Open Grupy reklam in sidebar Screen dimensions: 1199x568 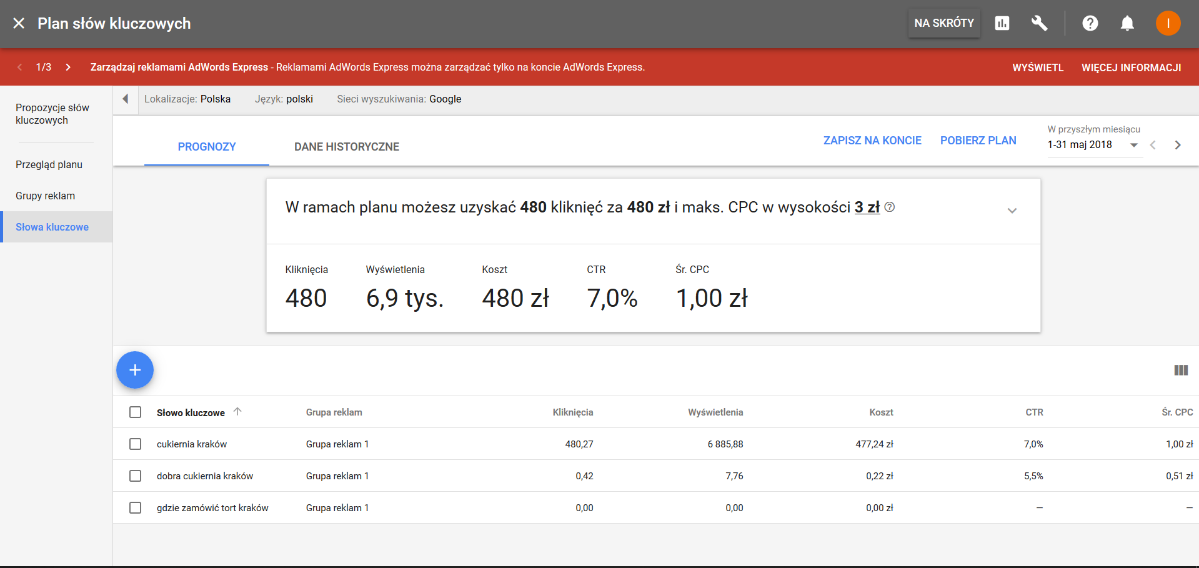click(x=45, y=196)
